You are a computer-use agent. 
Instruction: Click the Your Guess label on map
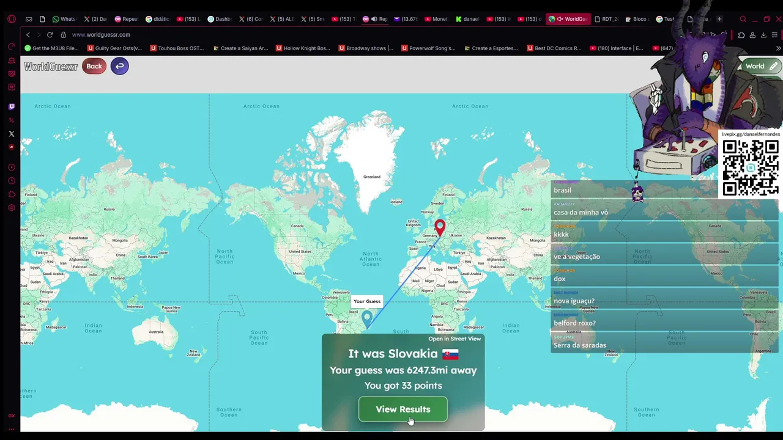coord(367,301)
